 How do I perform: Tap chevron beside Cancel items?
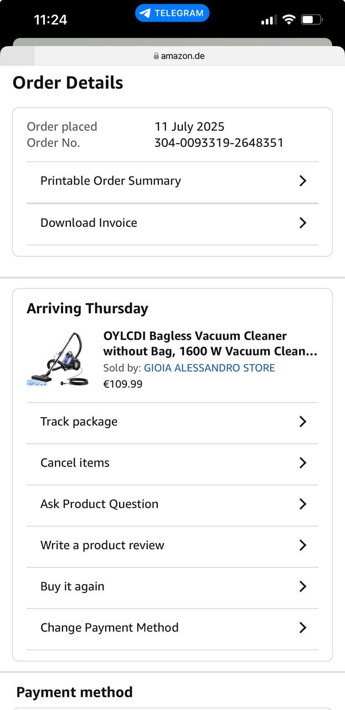[x=302, y=463]
